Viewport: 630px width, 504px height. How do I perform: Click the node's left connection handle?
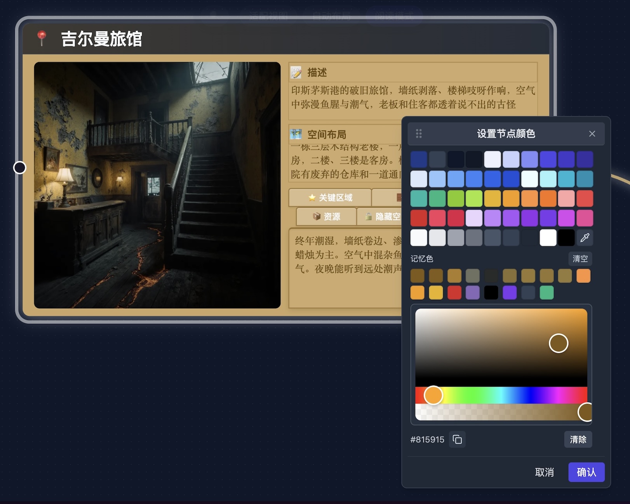(x=20, y=168)
